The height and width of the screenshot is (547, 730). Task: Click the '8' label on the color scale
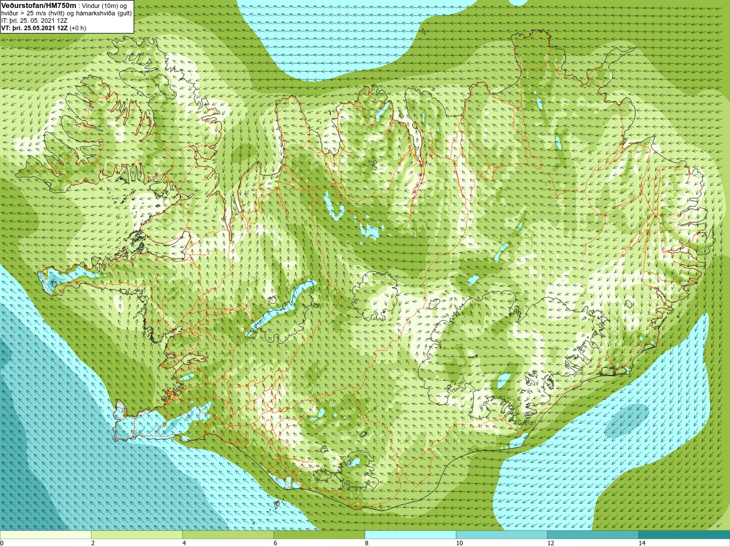[367, 543]
